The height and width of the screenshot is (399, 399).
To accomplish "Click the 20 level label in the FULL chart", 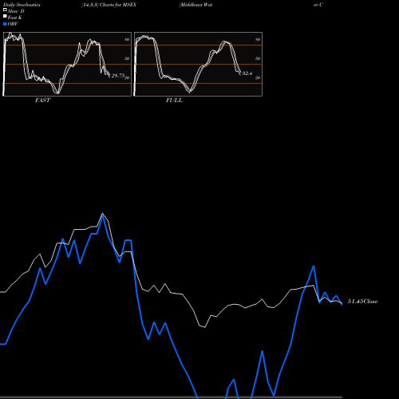I will [258, 78].
